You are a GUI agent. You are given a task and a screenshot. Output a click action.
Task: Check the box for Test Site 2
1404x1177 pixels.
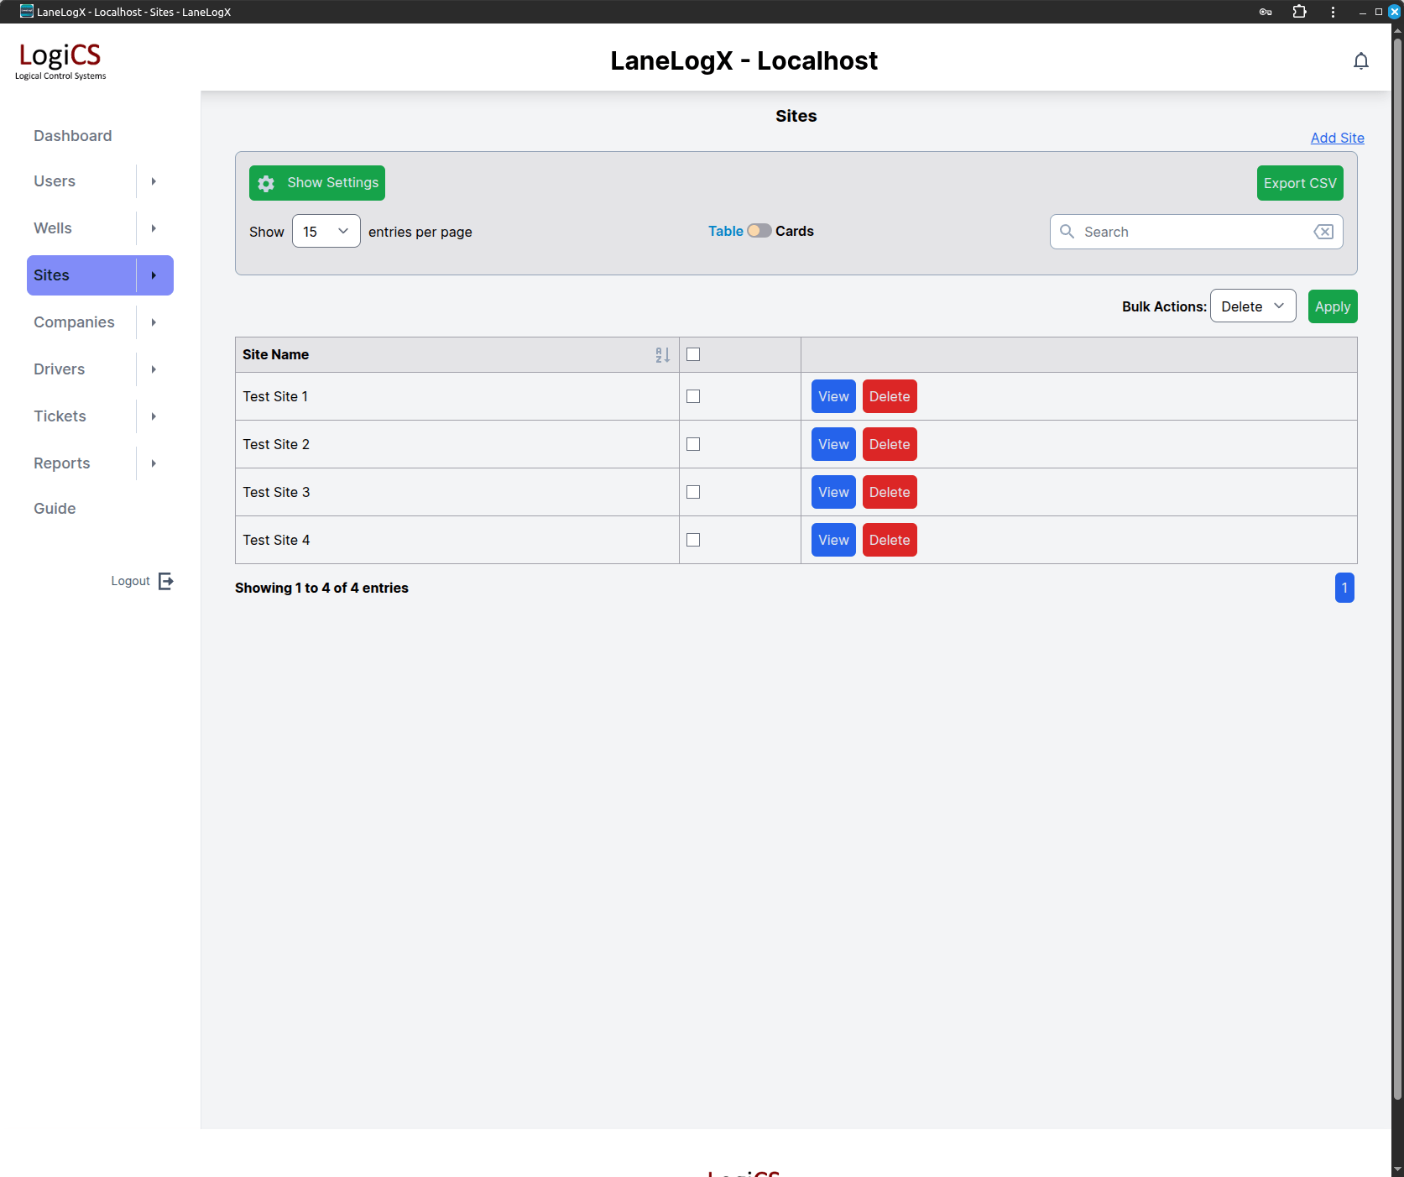(693, 444)
